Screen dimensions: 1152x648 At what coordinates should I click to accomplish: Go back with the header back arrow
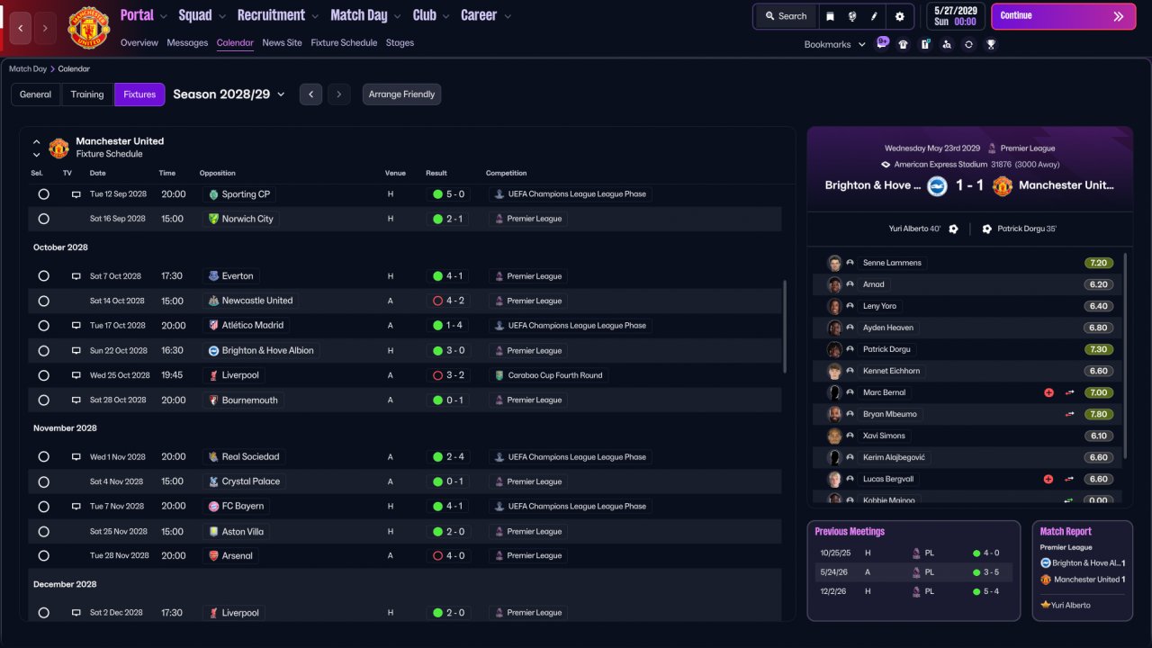21,28
